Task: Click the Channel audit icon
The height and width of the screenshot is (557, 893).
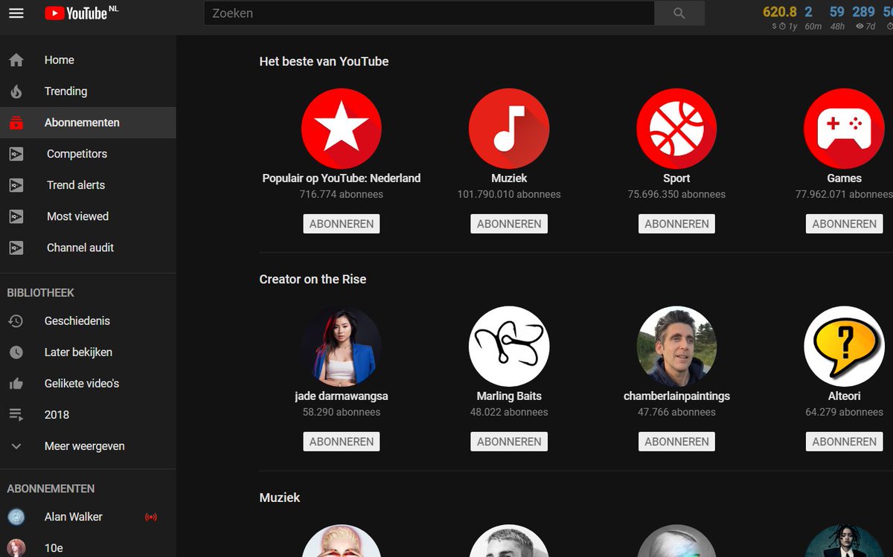Action: [x=16, y=248]
